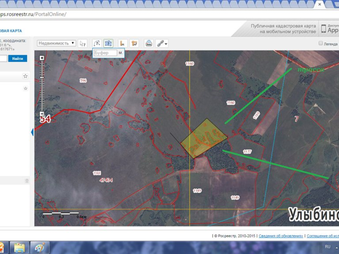Click parcel label 1169 on the map
339x254 pixels.
pyautogui.click(x=256, y=116)
